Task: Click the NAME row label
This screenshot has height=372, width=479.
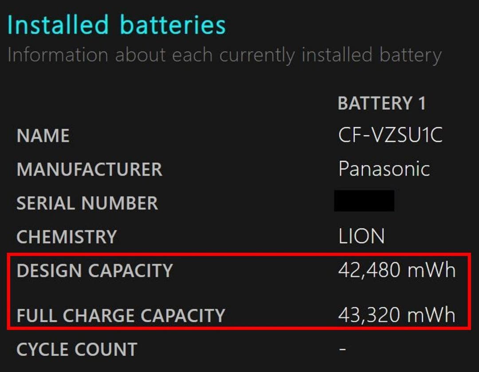Action: 43,136
